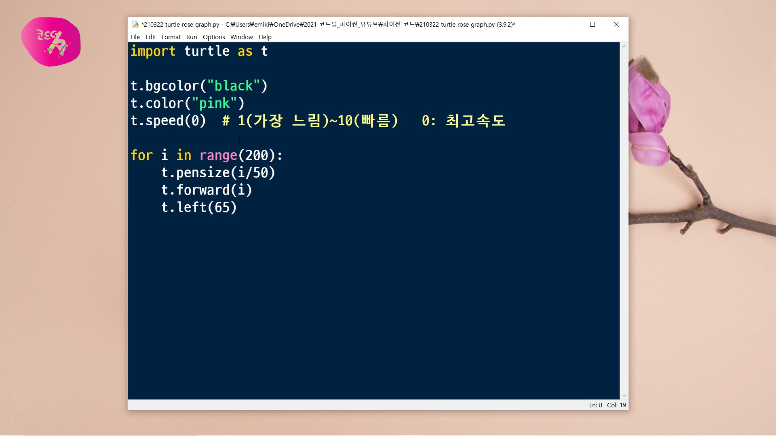Open the File menu
Viewport: 776px width, 436px height.
point(135,37)
